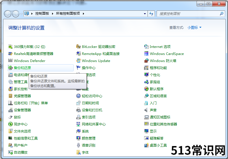Open the 颜色管理 link
This screenshot has width=228, height=159.
tap(89, 138)
